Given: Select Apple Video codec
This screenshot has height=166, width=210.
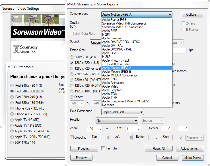Looking at the screenshot, I should point(137,86).
